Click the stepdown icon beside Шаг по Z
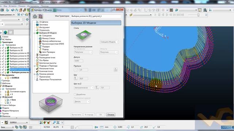This screenshot has width=234, height=131. click(x=97, y=88)
